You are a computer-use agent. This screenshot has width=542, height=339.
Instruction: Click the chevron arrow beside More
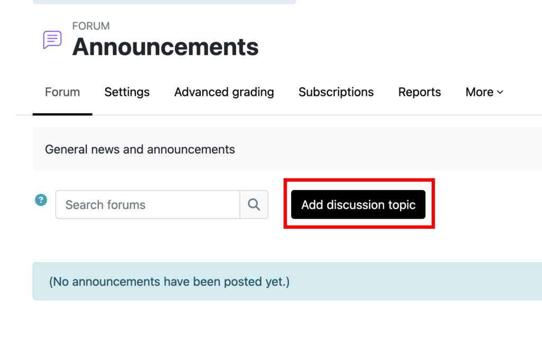click(x=500, y=92)
